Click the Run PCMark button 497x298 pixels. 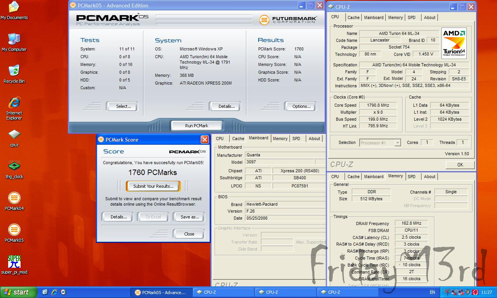(196, 126)
